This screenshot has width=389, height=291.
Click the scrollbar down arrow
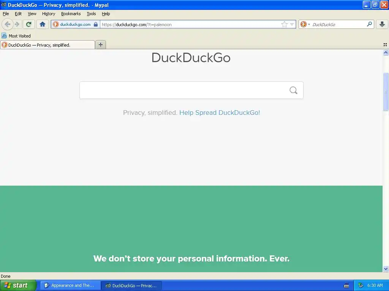[x=386, y=269]
